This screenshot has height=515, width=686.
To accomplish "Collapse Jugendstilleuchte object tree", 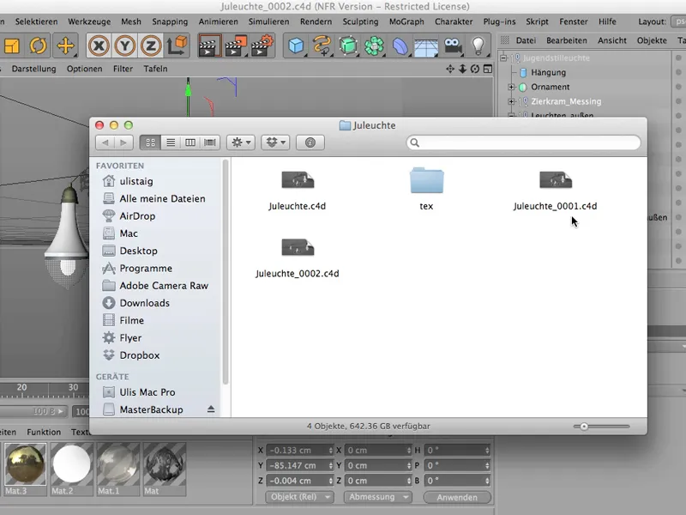I will click(503, 58).
